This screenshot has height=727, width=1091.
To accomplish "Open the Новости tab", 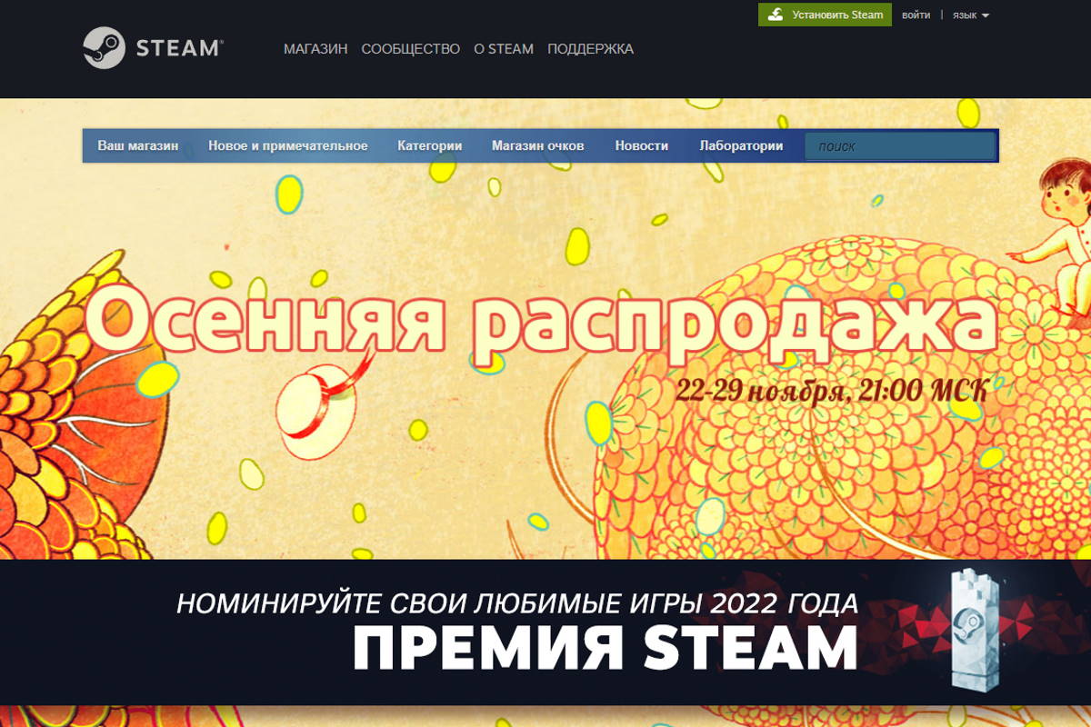I will (641, 146).
